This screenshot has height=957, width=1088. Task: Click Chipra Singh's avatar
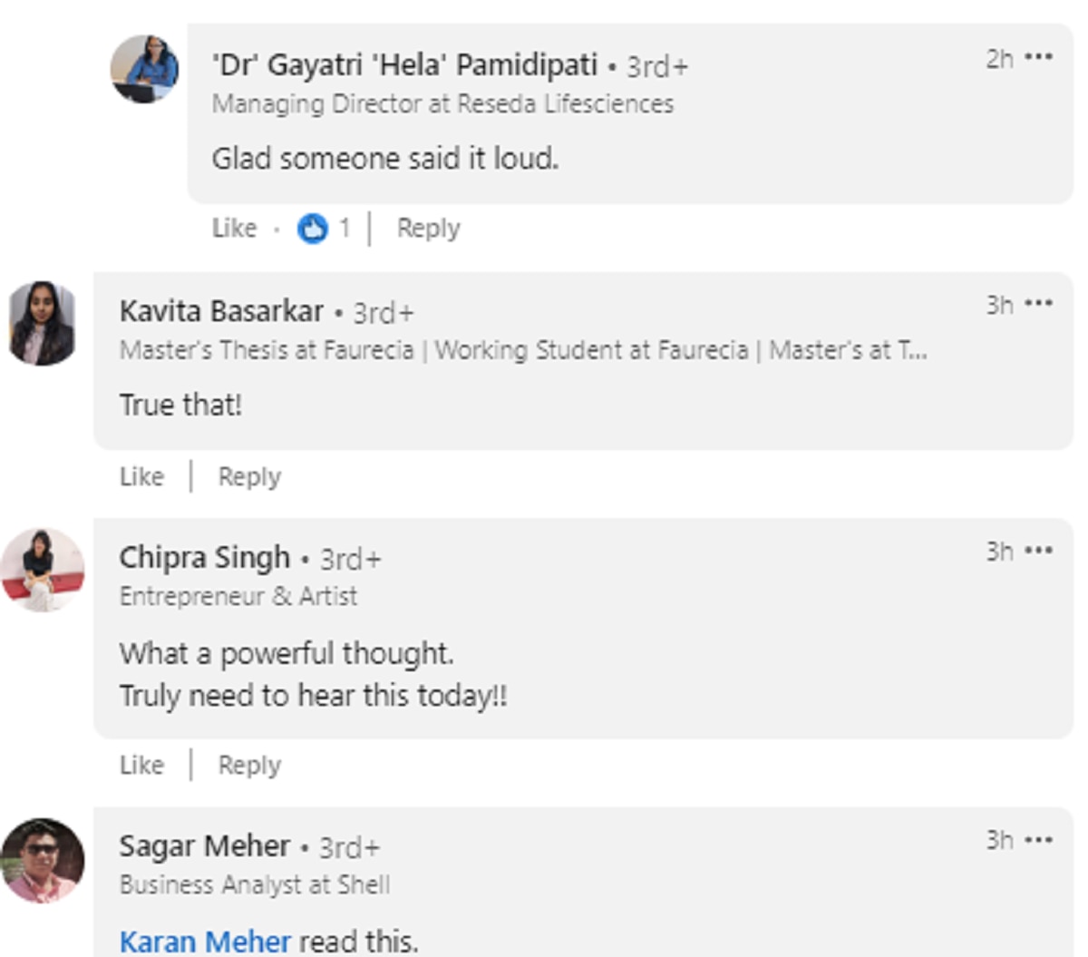point(42,570)
